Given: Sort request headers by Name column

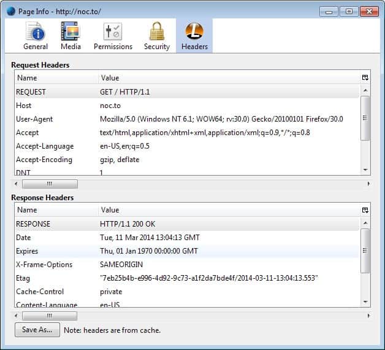Looking at the screenshot, I should pos(55,78).
